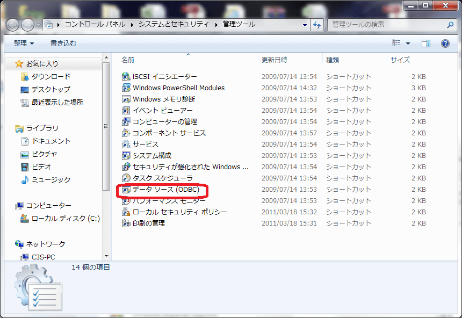This screenshot has height=318, width=462.
Task: Go back with the Back arrow button
Action: point(13,25)
